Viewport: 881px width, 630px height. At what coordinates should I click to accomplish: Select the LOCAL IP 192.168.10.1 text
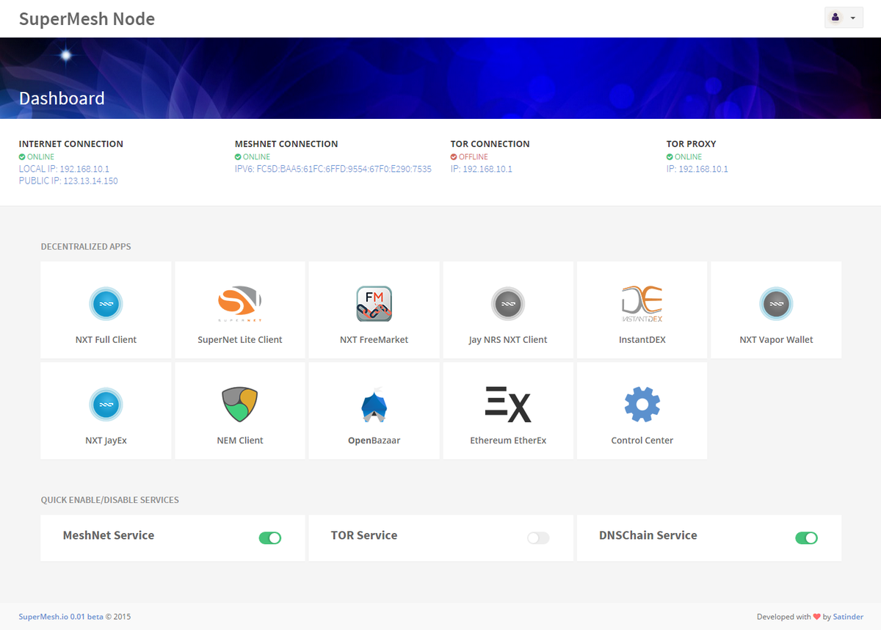click(x=64, y=169)
